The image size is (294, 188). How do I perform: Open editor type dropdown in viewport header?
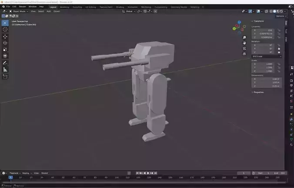pyautogui.click(x=5, y=11)
